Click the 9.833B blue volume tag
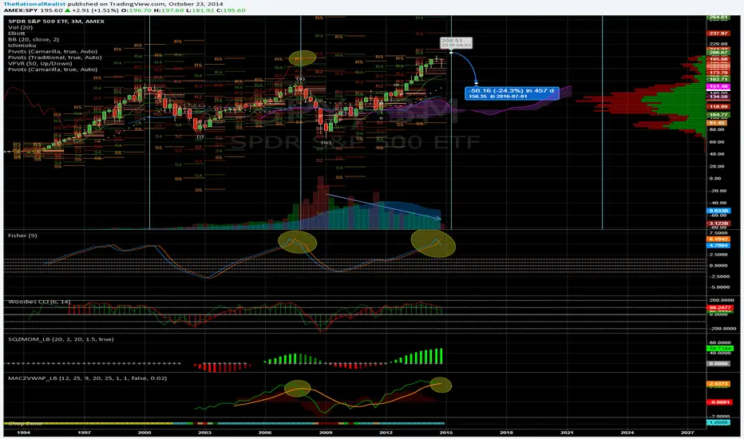 tap(718, 211)
